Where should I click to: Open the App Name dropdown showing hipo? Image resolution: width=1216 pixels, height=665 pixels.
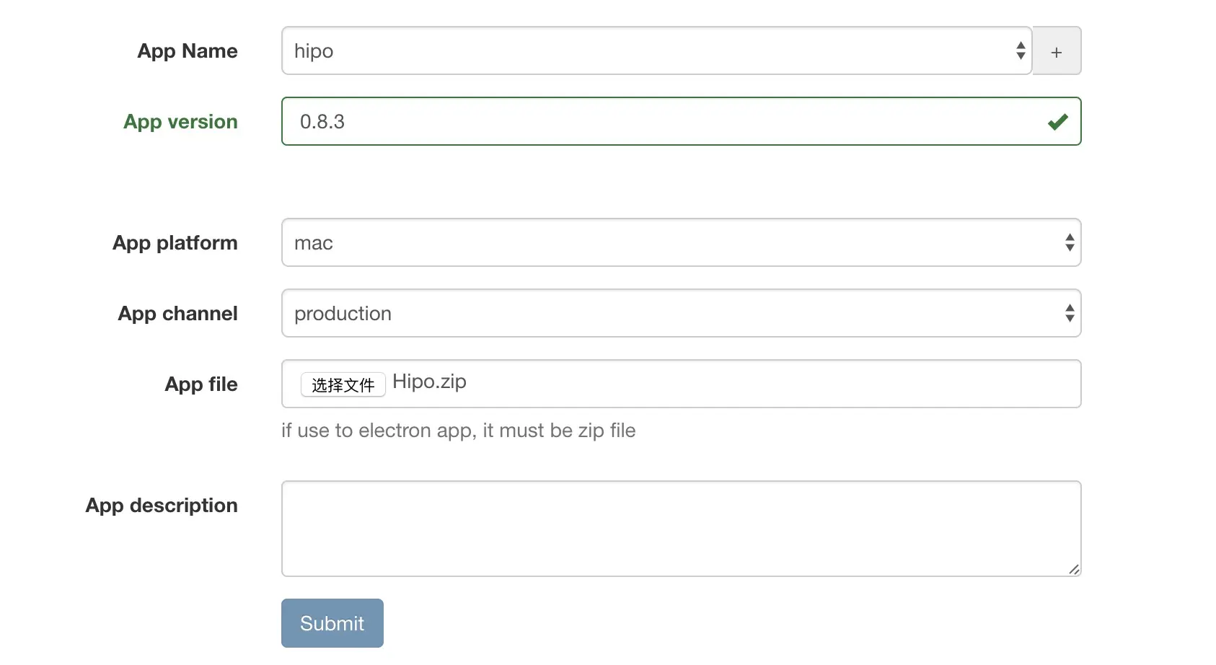pyautogui.click(x=649, y=50)
